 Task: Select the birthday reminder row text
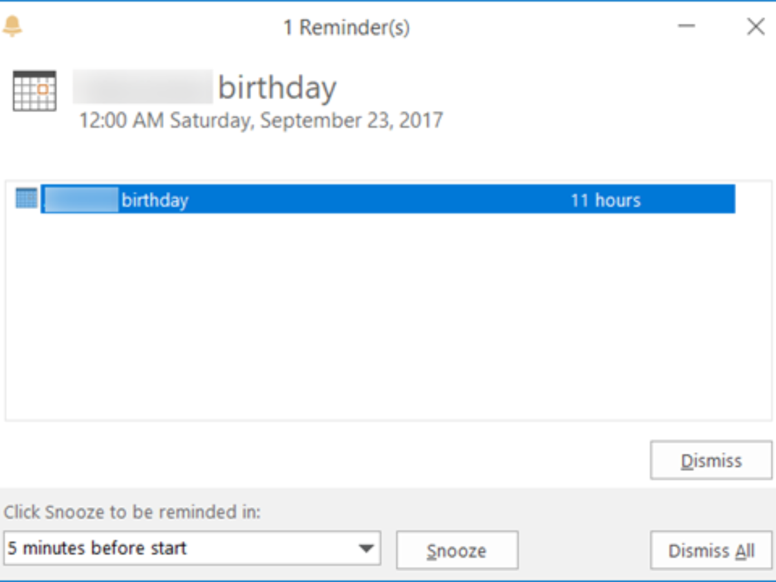pos(155,200)
